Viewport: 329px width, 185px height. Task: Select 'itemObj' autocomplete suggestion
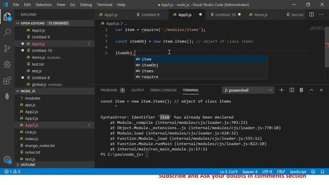point(201,65)
